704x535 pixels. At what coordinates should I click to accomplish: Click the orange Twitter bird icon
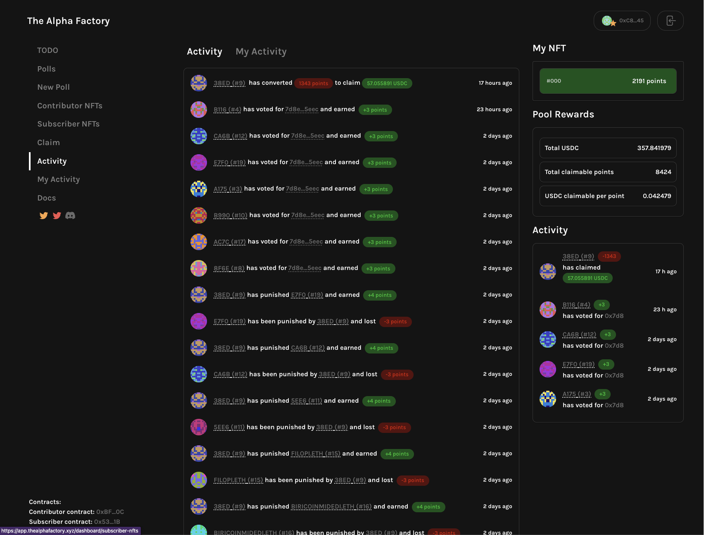click(x=43, y=215)
